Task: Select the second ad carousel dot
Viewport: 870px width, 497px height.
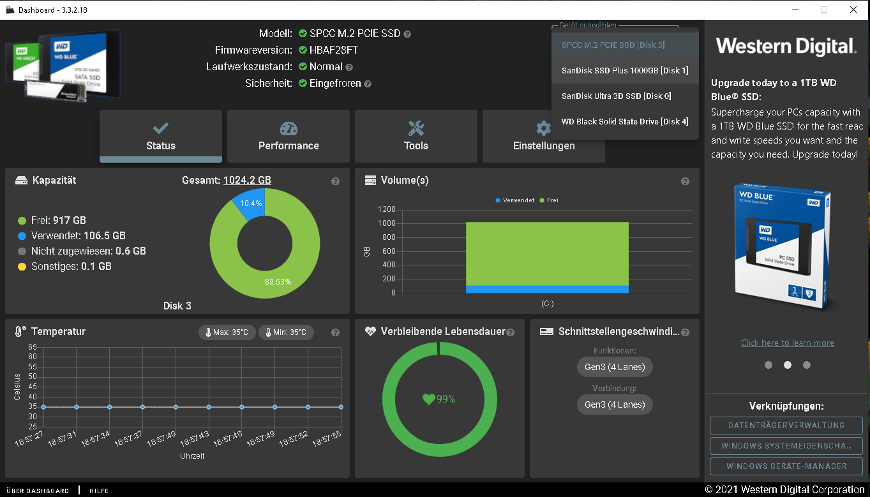Action: point(788,365)
